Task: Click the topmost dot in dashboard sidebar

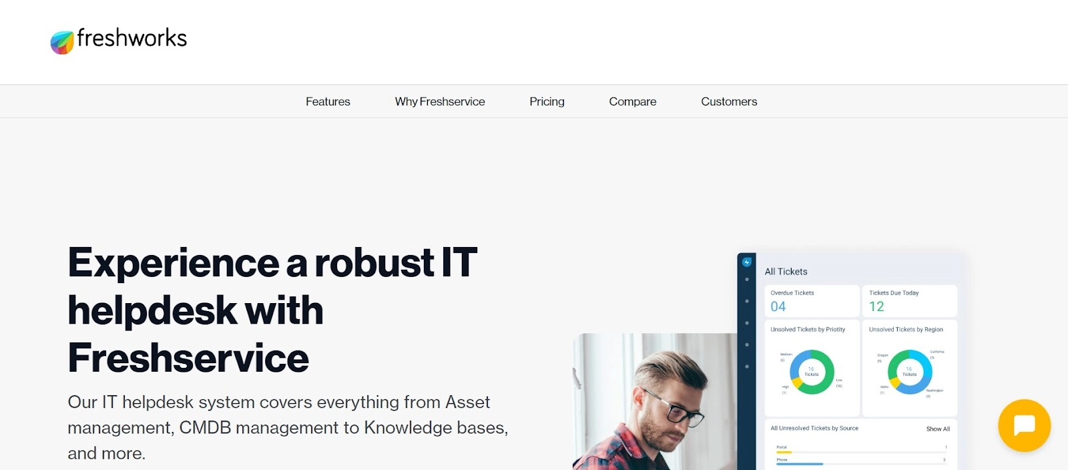Action: (746, 280)
